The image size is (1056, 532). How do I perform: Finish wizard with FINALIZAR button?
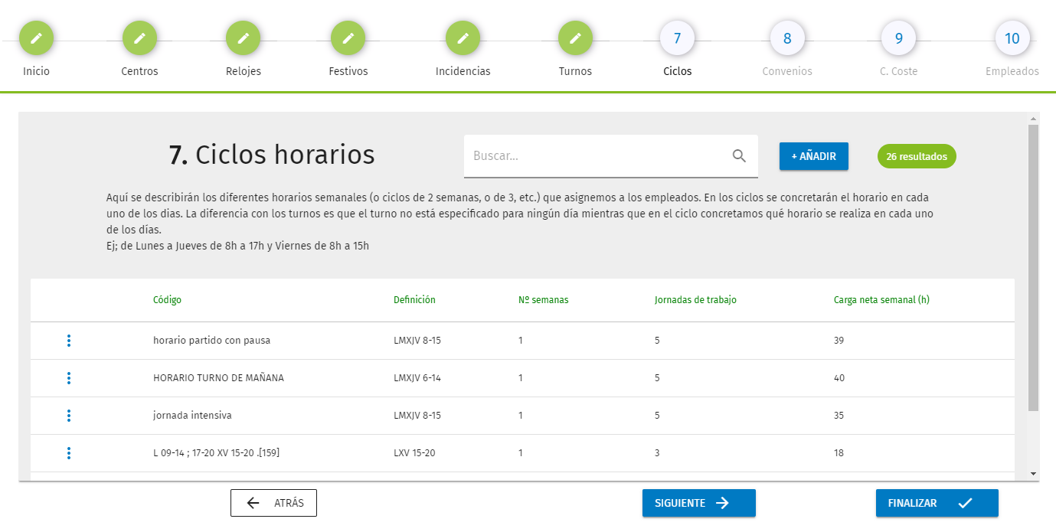[937, 503]
